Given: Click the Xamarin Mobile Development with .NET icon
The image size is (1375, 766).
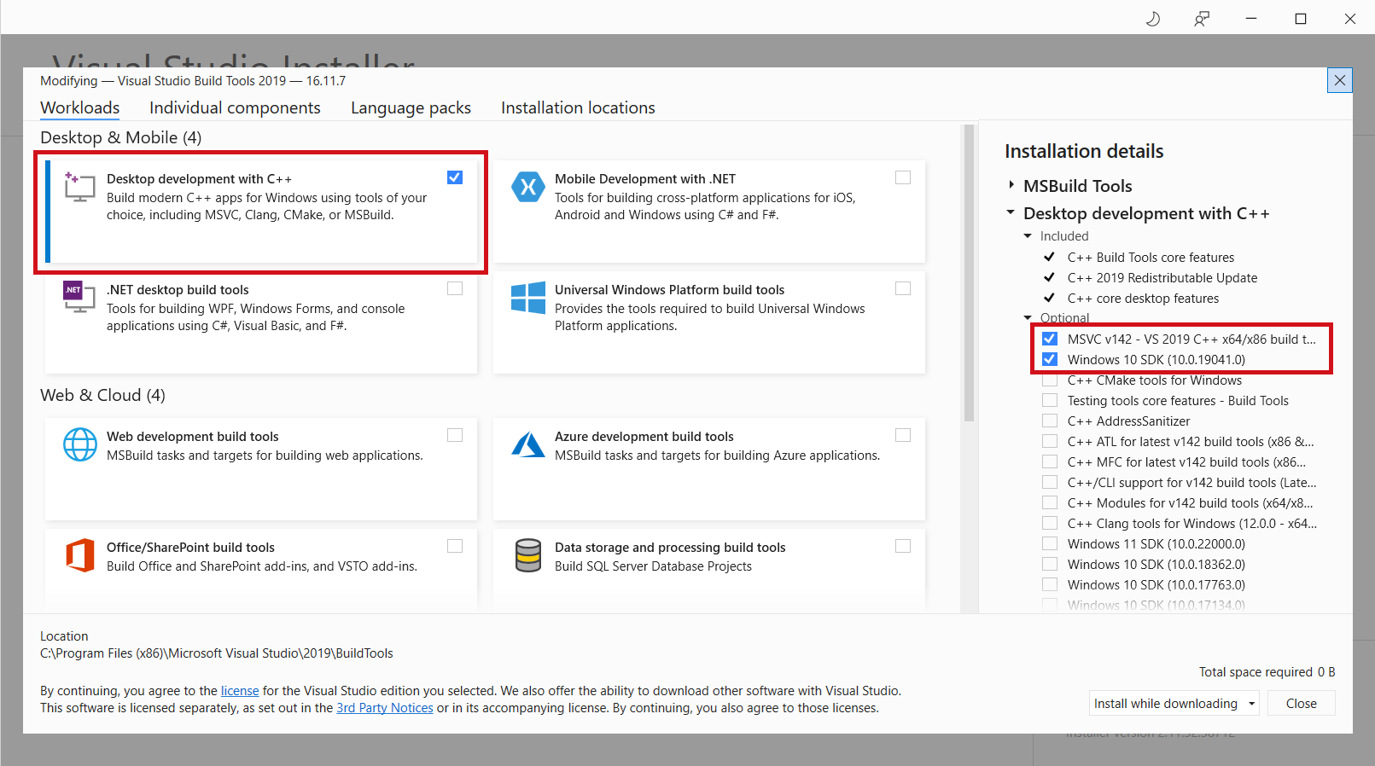Looking at the screenshot, I should click(527, 187).
